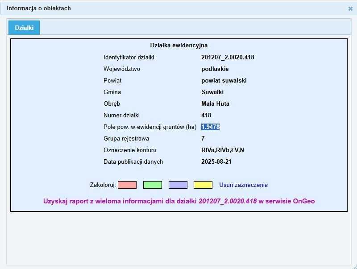Click the publication date 2025-08-21

tap(217, 161)
